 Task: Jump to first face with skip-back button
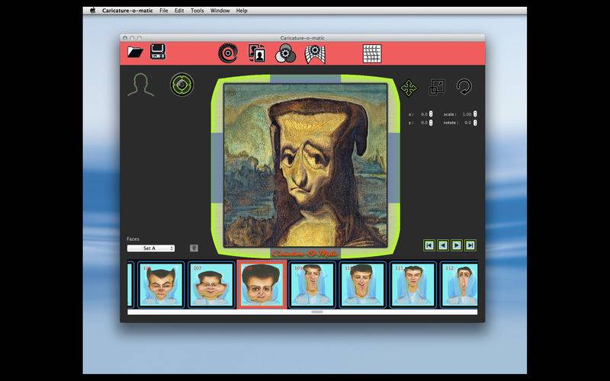pyautogui.click(x=429, y=245)
